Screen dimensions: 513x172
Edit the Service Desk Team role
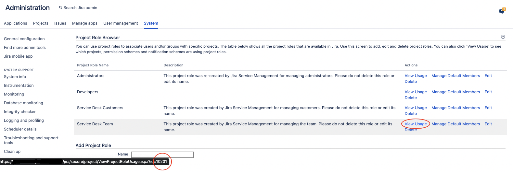coord(488,124)
